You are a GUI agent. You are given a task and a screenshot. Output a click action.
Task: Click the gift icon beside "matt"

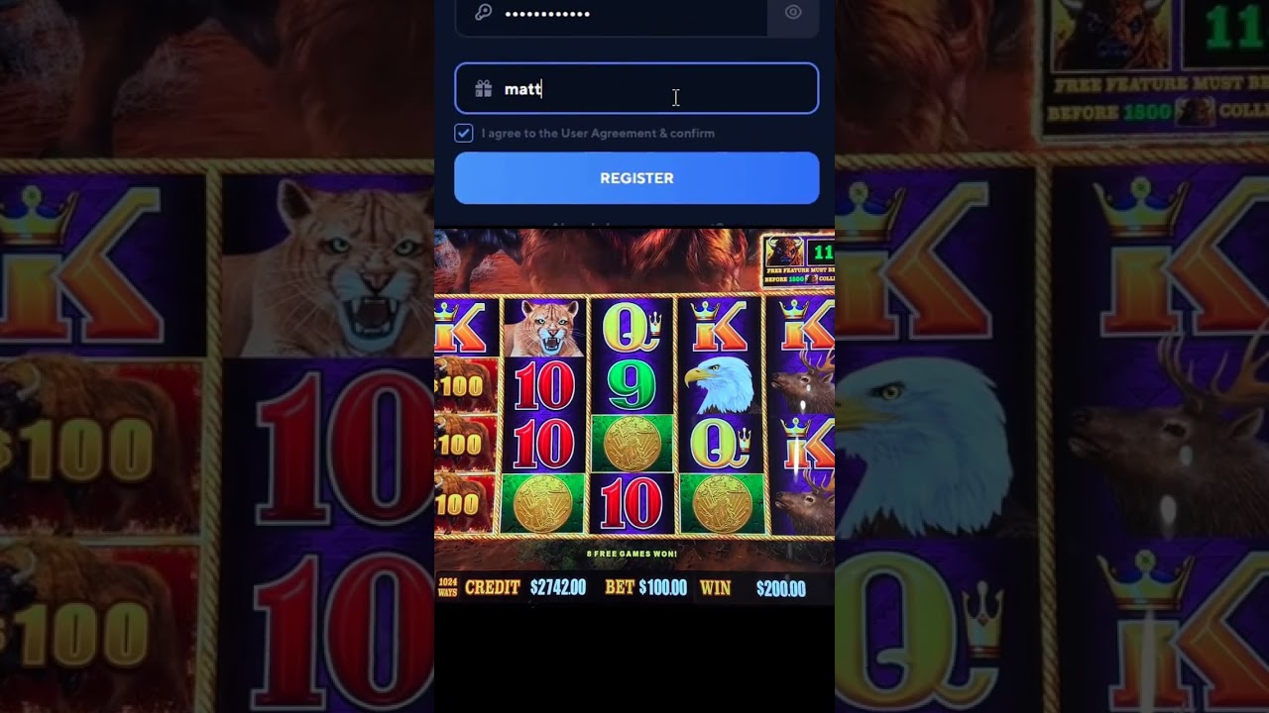point(483,89)
